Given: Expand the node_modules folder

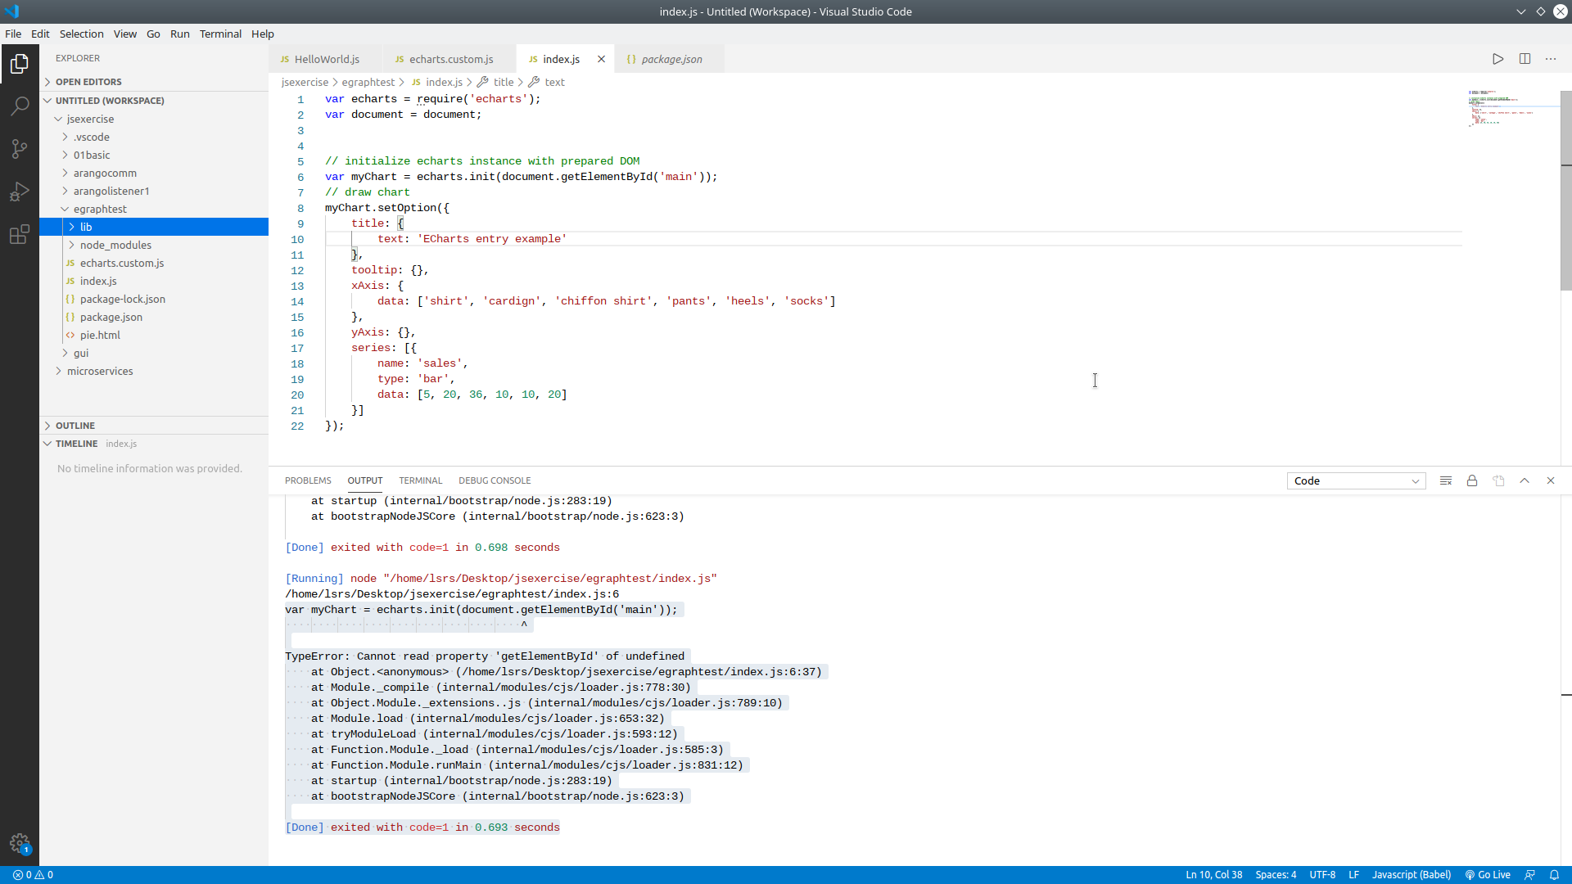Looking at the screenshot, I should (115, 245).
